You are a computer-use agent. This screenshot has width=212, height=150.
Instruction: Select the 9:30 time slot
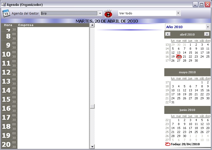[x=53, y=48]
